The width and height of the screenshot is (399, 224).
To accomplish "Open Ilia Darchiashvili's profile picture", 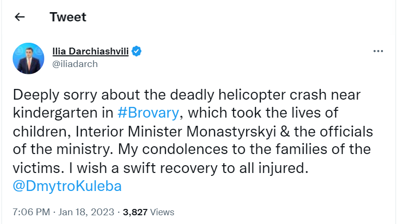I will 29,58.
